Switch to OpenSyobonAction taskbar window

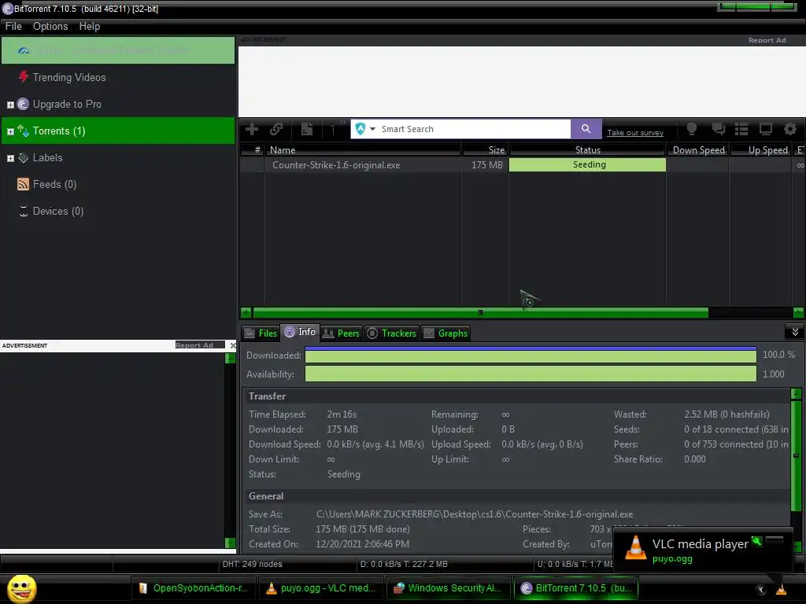pyautogui.click(x=193, y=588)
